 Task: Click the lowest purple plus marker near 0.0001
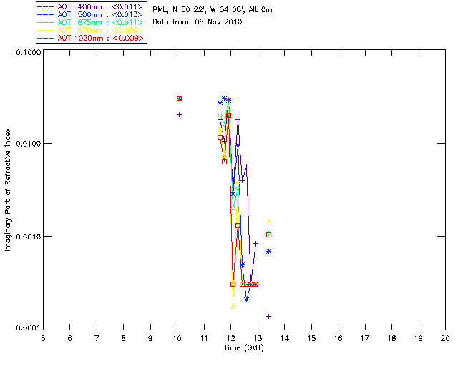click(269, 317)
